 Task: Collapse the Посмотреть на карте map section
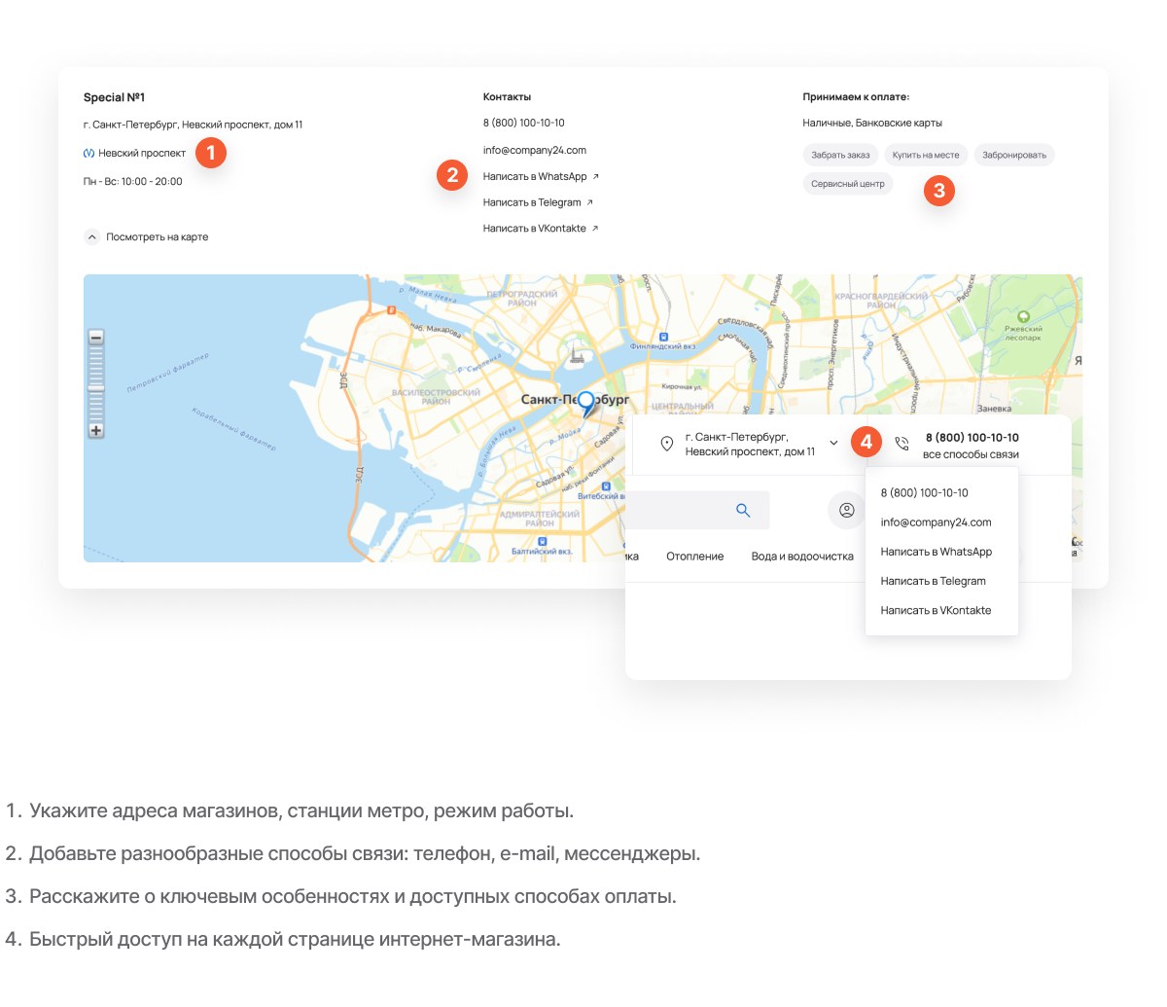(92, 236)
